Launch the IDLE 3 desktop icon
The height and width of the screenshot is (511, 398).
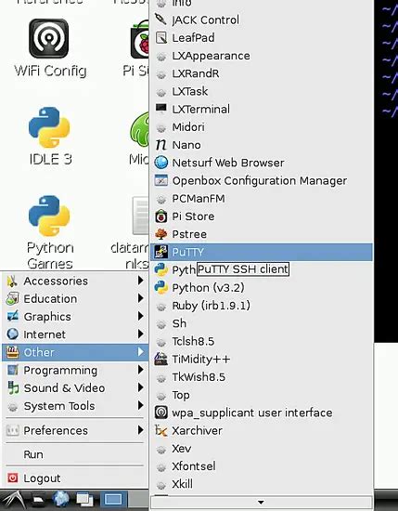pyautogui.click(x=49, y=136)
